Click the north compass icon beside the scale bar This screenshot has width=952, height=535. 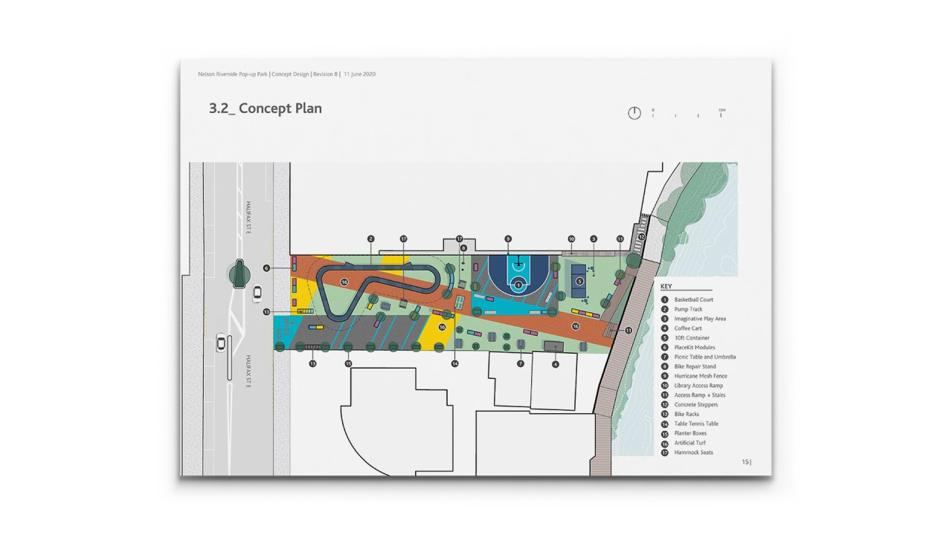tap(634, 113)
